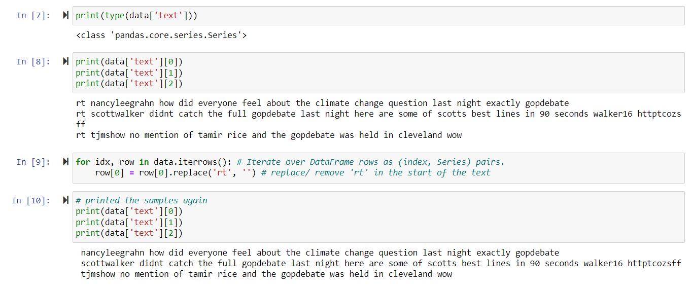The height and width of the screenshot is (289, 692).
Task: Run cell In [10] using its run icon
Action: (65, 200)
